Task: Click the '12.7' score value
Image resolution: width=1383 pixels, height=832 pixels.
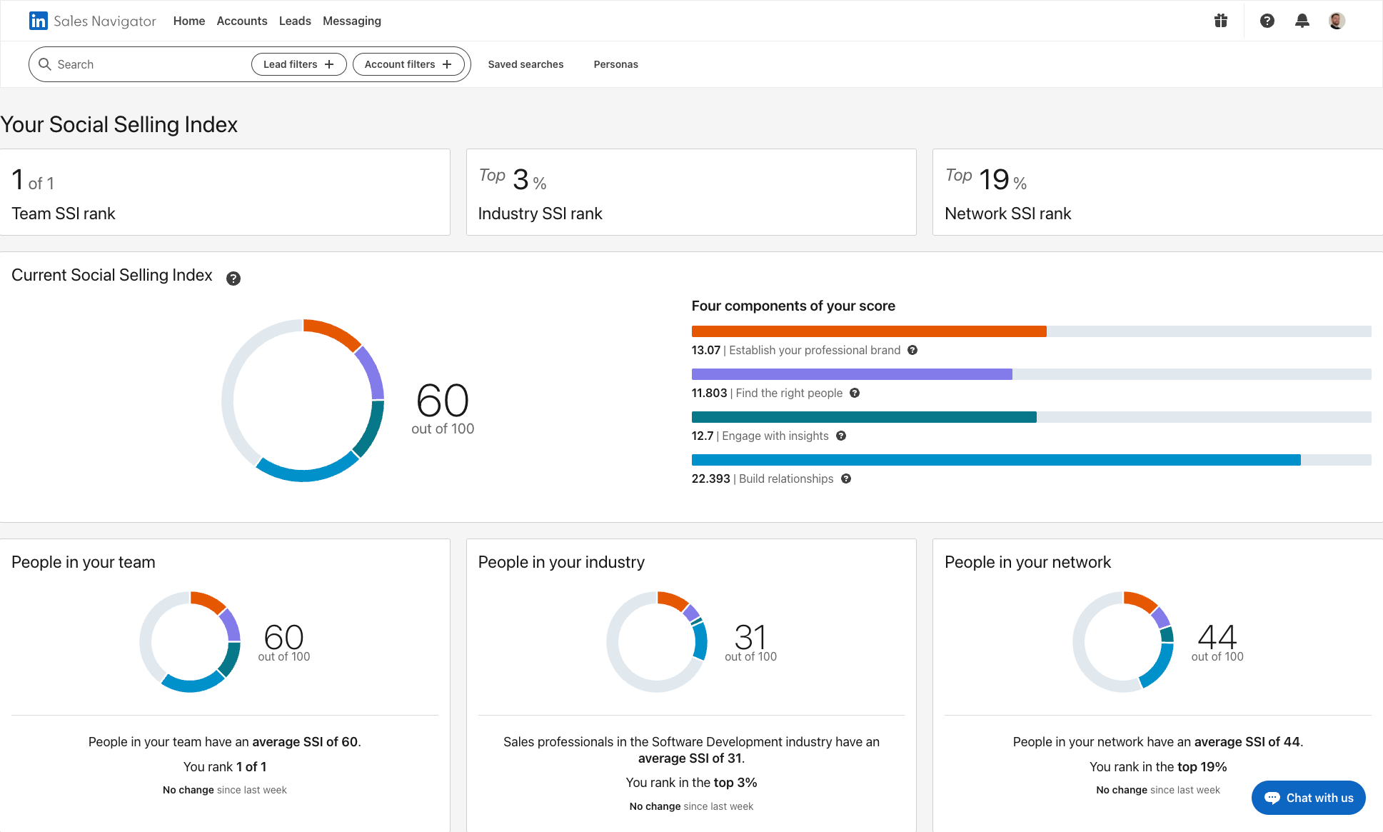Action: [x=703, y=436]
